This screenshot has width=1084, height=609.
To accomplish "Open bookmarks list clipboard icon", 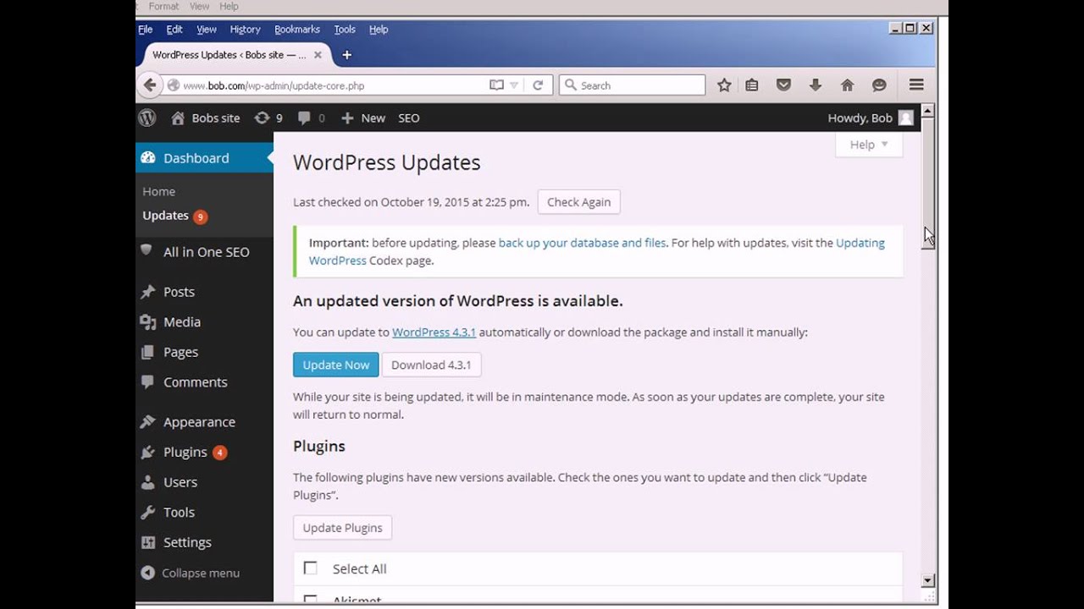I will pos(751,85).
